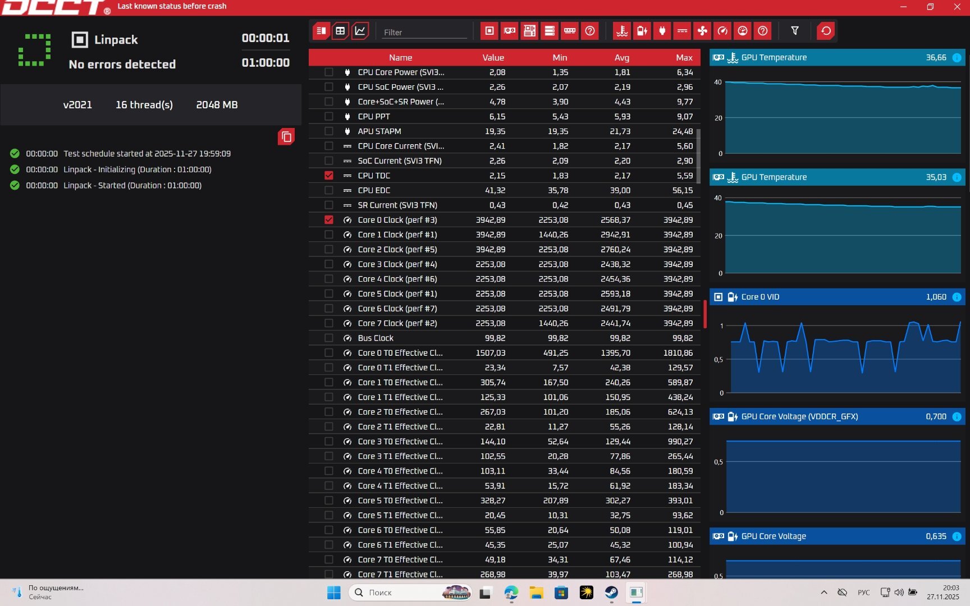Enable the Bus Clock checkbox
The width and height of the screenshot is (970, 606).
pos(329,338)
